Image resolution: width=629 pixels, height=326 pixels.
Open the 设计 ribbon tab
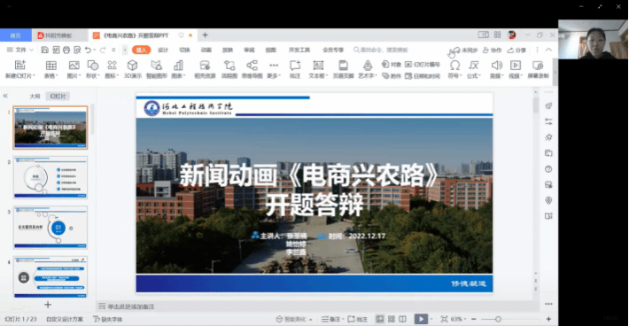[163, 50]
